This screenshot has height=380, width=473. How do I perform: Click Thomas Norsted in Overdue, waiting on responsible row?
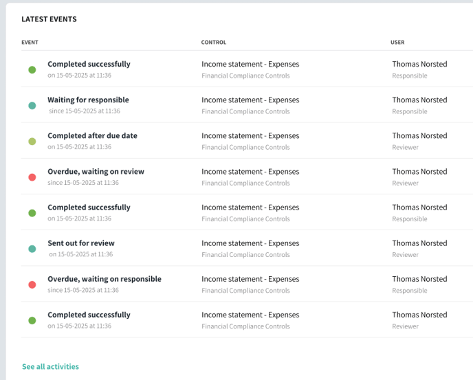click(419, 279)
